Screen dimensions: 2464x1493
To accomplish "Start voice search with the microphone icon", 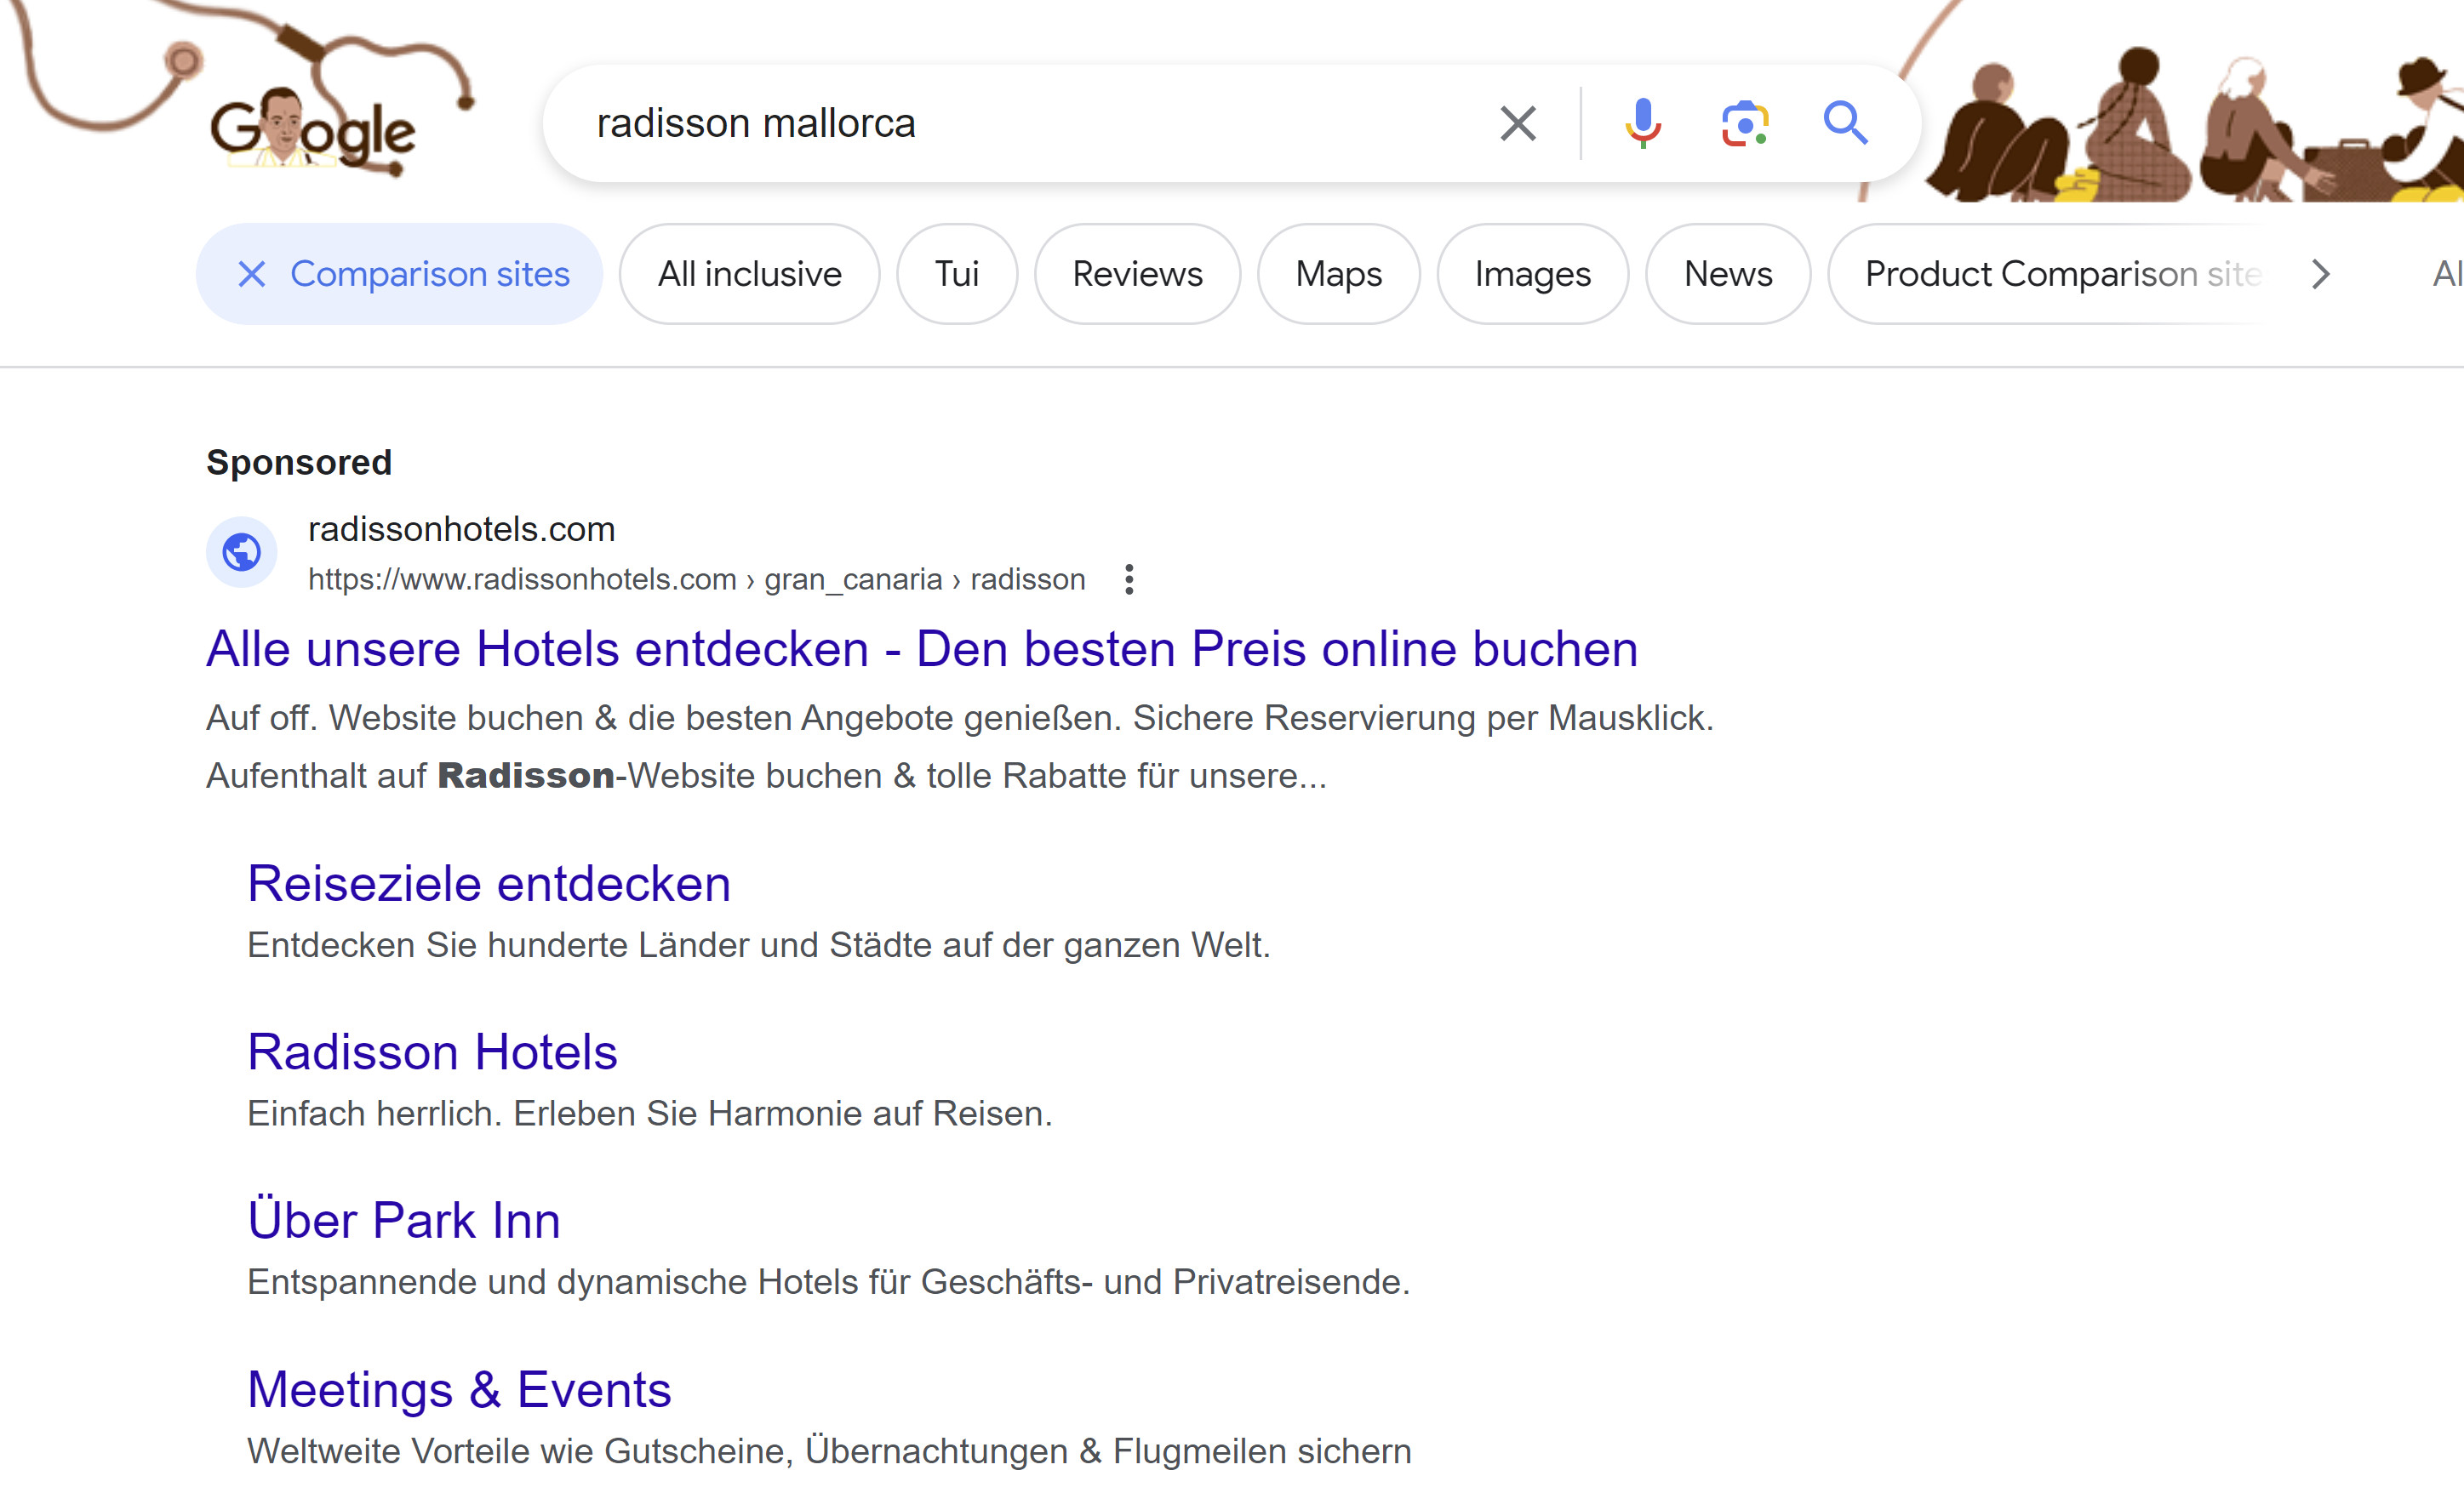I will pos(1643,123).
